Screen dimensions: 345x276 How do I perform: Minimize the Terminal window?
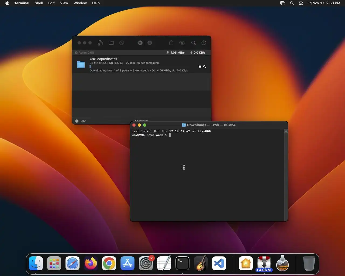tap(139, 125)
